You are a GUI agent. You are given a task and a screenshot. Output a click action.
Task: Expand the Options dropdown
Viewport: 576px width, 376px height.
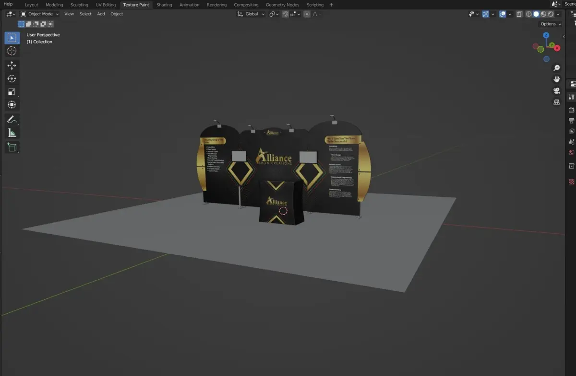(x=551, y=24)
